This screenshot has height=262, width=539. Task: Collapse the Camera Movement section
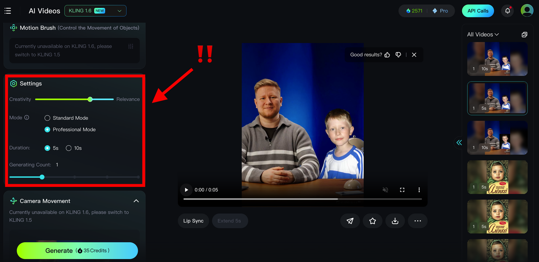pos(136,201)
